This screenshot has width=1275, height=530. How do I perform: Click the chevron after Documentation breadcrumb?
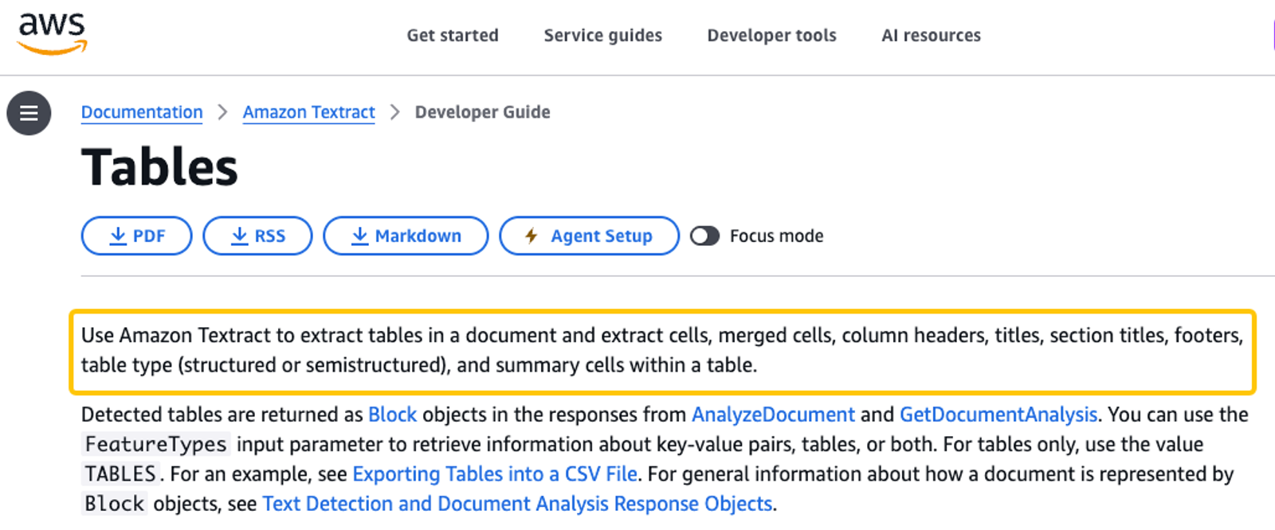tap(223, 112)
